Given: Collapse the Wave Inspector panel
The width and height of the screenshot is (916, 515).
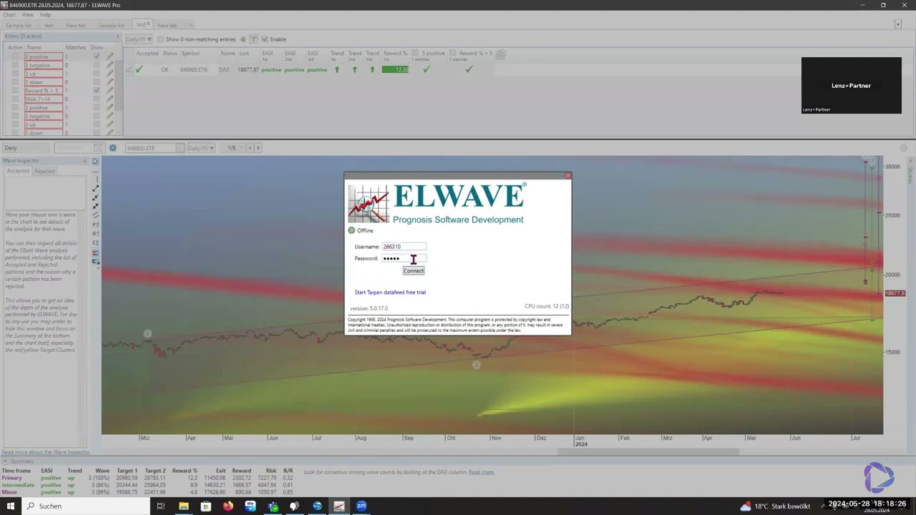Looking at the screenshot, I should 85,161.
